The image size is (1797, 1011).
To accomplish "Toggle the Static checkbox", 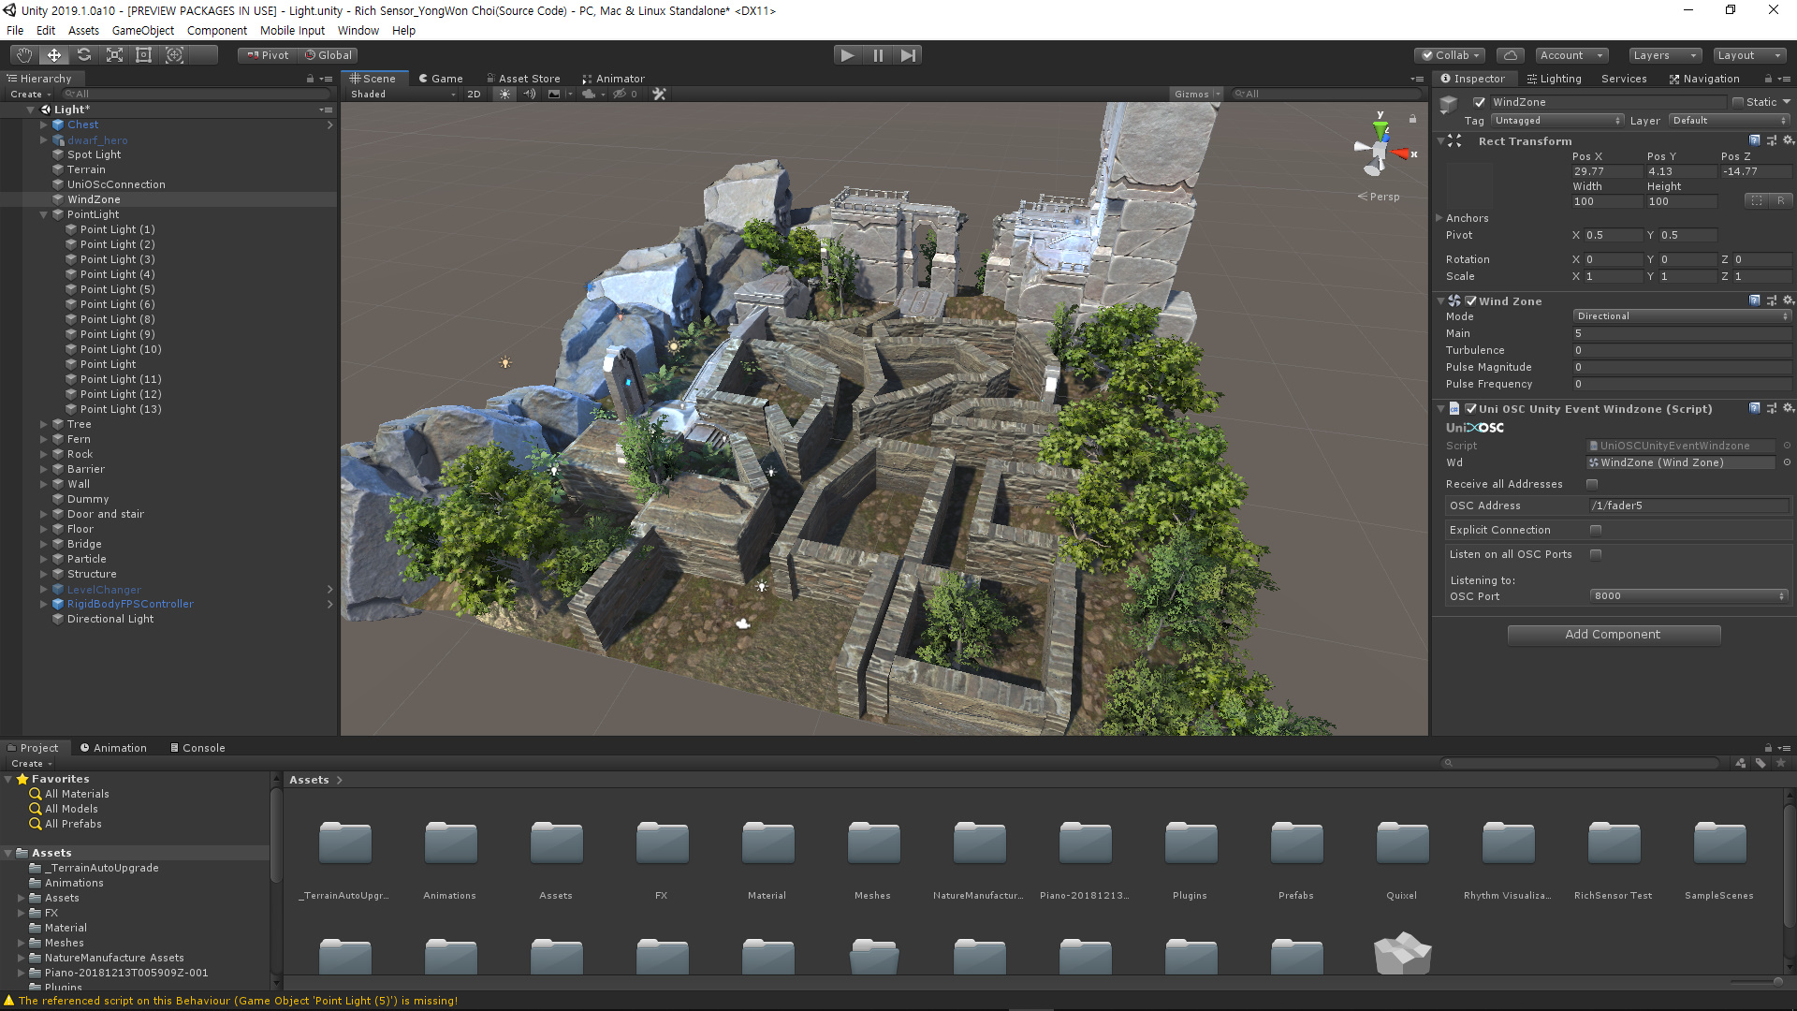I will click(1738, 102).
